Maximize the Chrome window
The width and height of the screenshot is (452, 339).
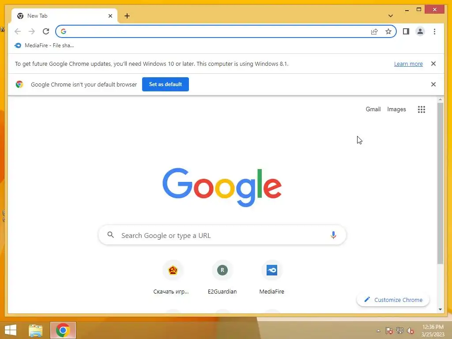pos(419,10)
